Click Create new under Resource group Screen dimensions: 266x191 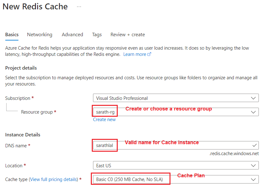coord(104,120)
